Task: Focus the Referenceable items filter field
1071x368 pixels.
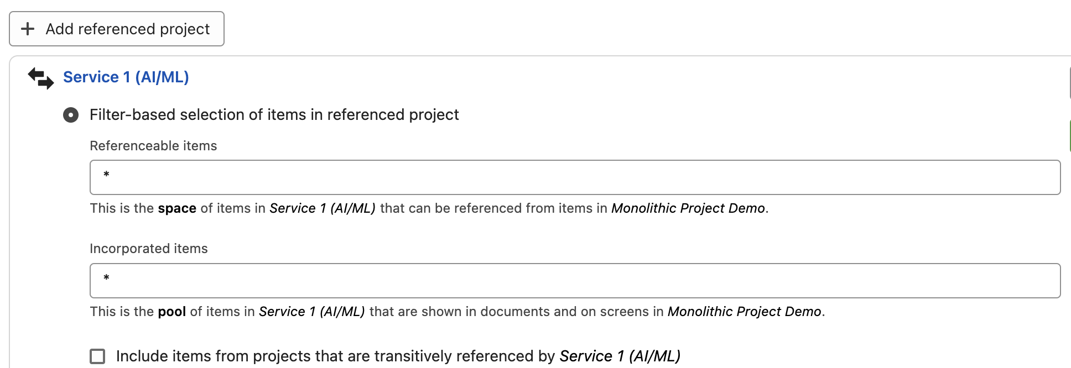Action: click(575, 177)
